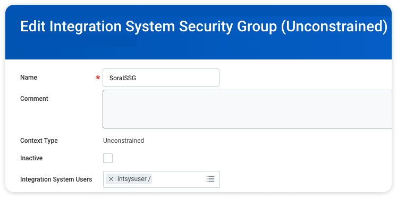Image resolution: width=397 pixels, height=198 pixels.
Task: Click the Name field containing SoraISSG
Action: (161, 78)
